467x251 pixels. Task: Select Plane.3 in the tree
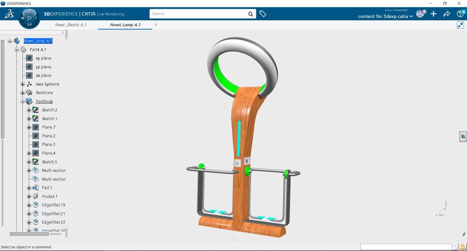point(49,144)
